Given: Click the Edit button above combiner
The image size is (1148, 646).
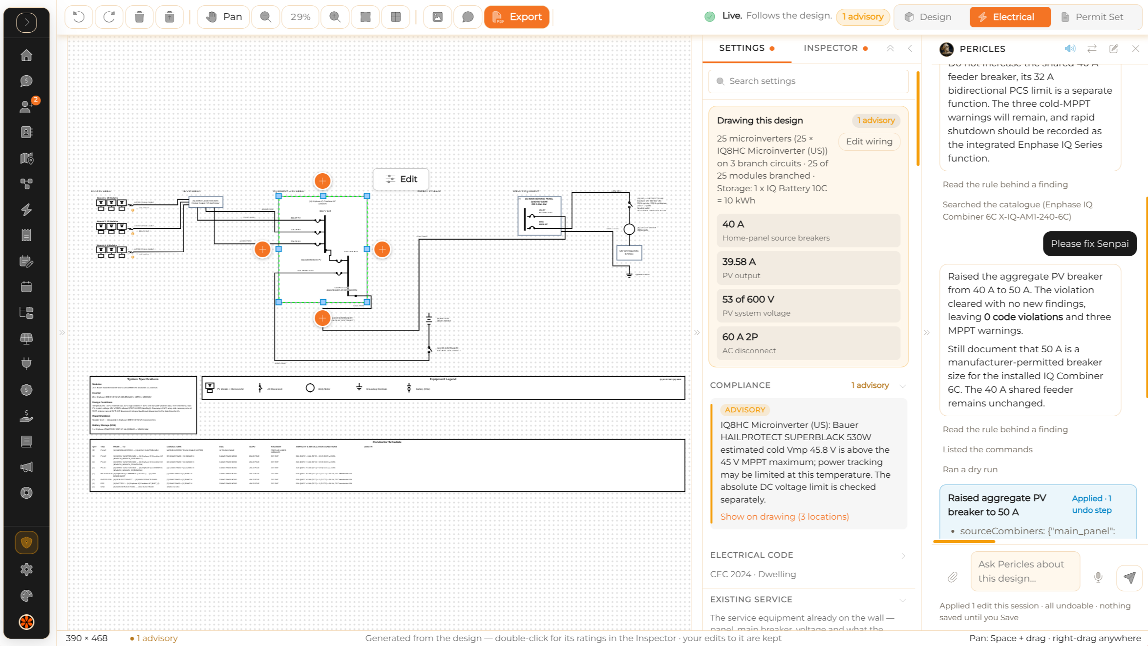Looking at the screenshot, I should (x=401, y=179).
